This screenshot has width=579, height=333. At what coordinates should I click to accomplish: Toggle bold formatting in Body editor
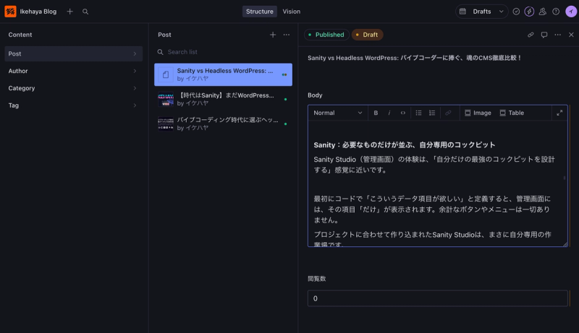376,113
